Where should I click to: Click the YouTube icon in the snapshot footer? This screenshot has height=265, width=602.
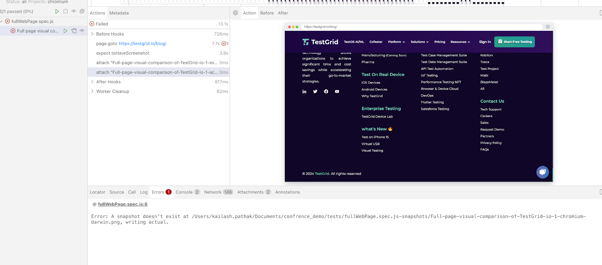coord(337,91)
